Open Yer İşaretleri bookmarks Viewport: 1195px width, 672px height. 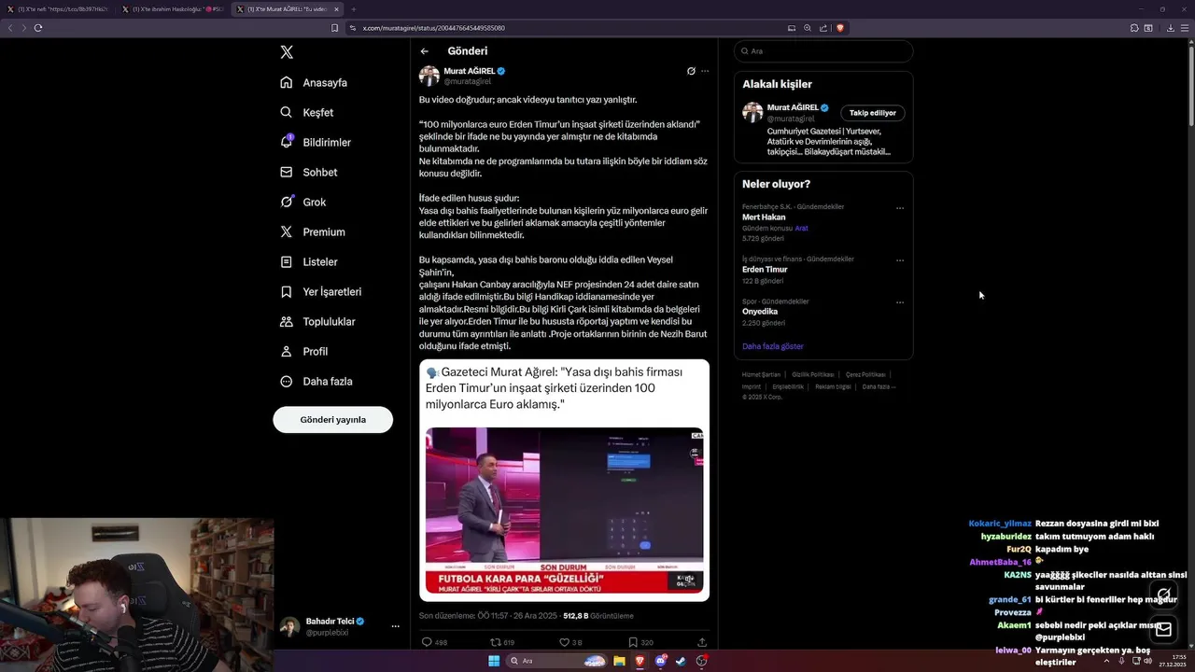click(320, 291)
